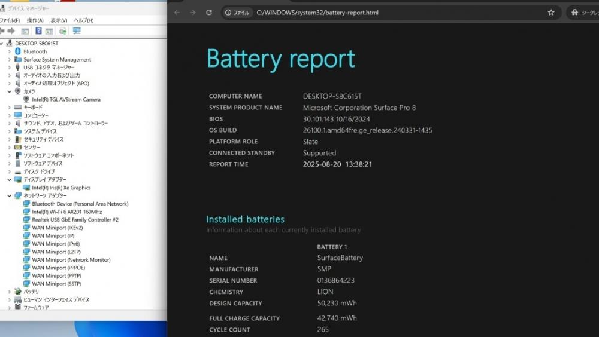Expand the Bluetooth category

pyautogui.click(x=10, y=51)
